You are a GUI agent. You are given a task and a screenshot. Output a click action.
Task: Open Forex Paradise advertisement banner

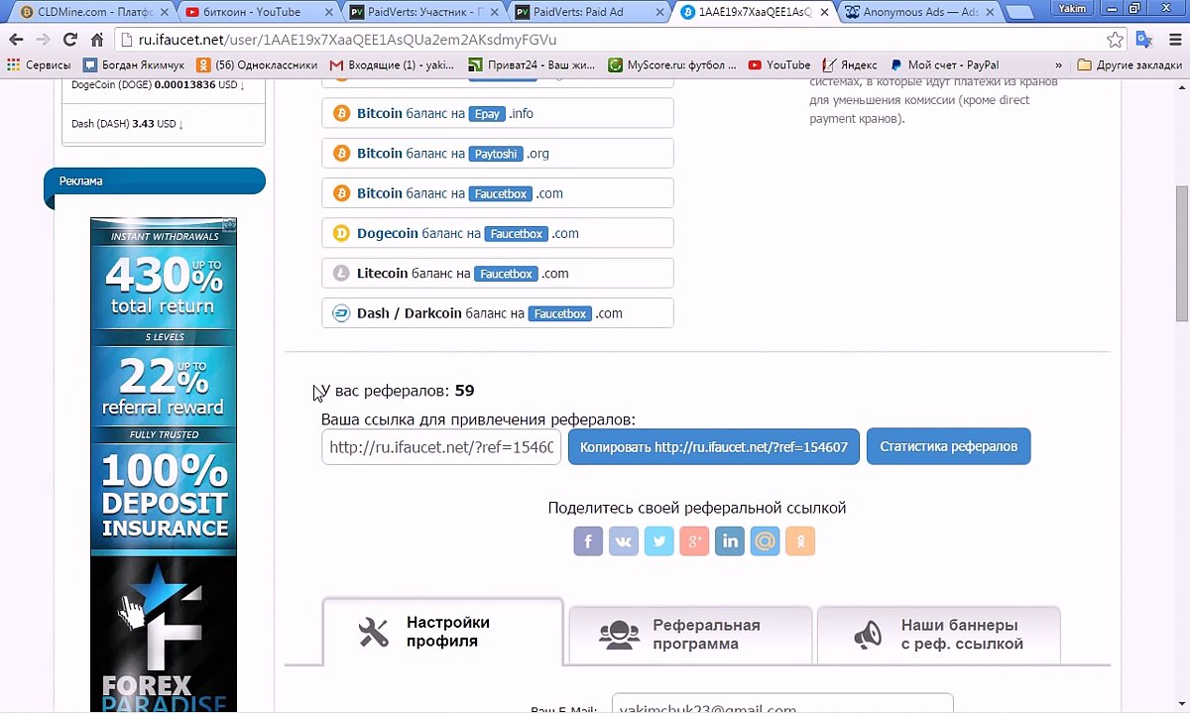click(164, 466)
